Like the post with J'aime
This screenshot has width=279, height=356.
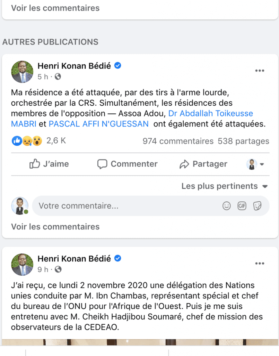tap(49, 164)
